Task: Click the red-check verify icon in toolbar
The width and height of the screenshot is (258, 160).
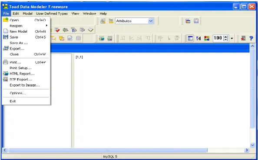Action: (57, 30)
